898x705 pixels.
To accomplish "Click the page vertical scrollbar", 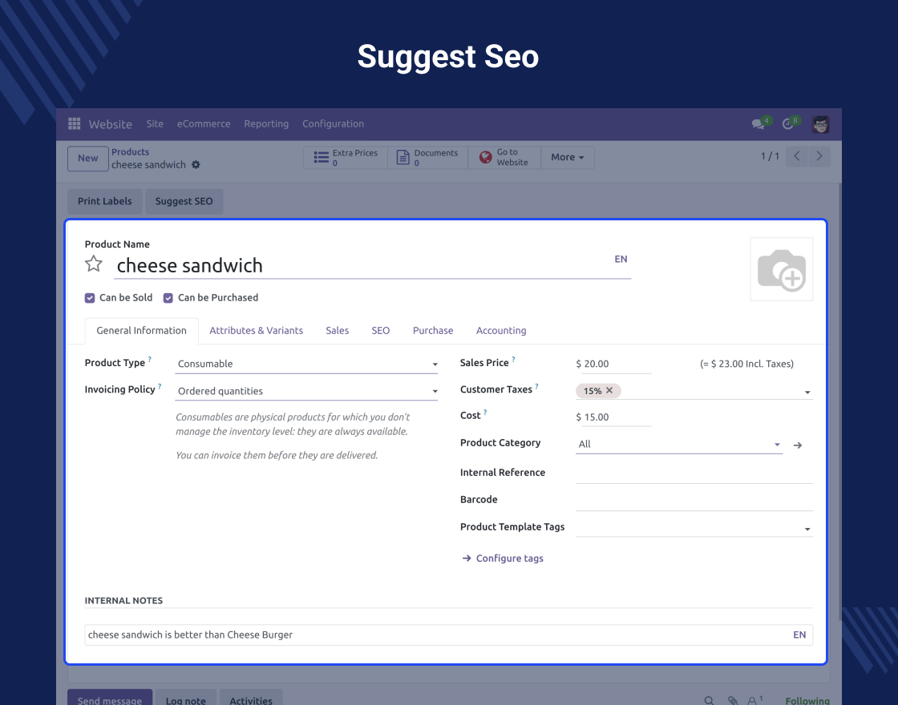I will pyautogui.click(x=839, y=401).
